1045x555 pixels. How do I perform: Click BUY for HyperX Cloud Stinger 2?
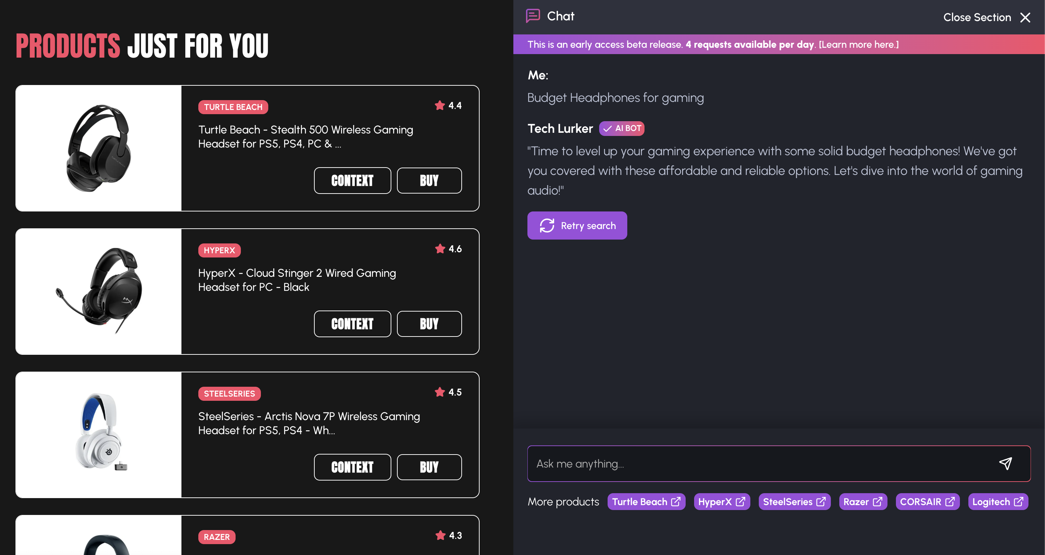(x=429, y=324)
